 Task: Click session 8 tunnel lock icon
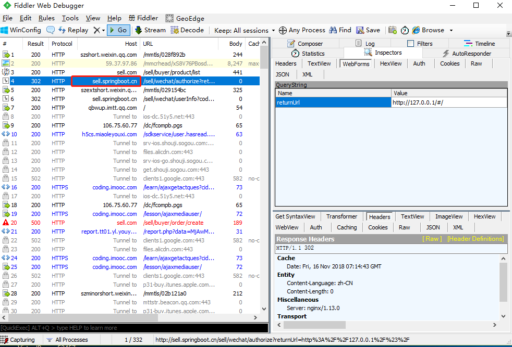[x=6, y=117]
